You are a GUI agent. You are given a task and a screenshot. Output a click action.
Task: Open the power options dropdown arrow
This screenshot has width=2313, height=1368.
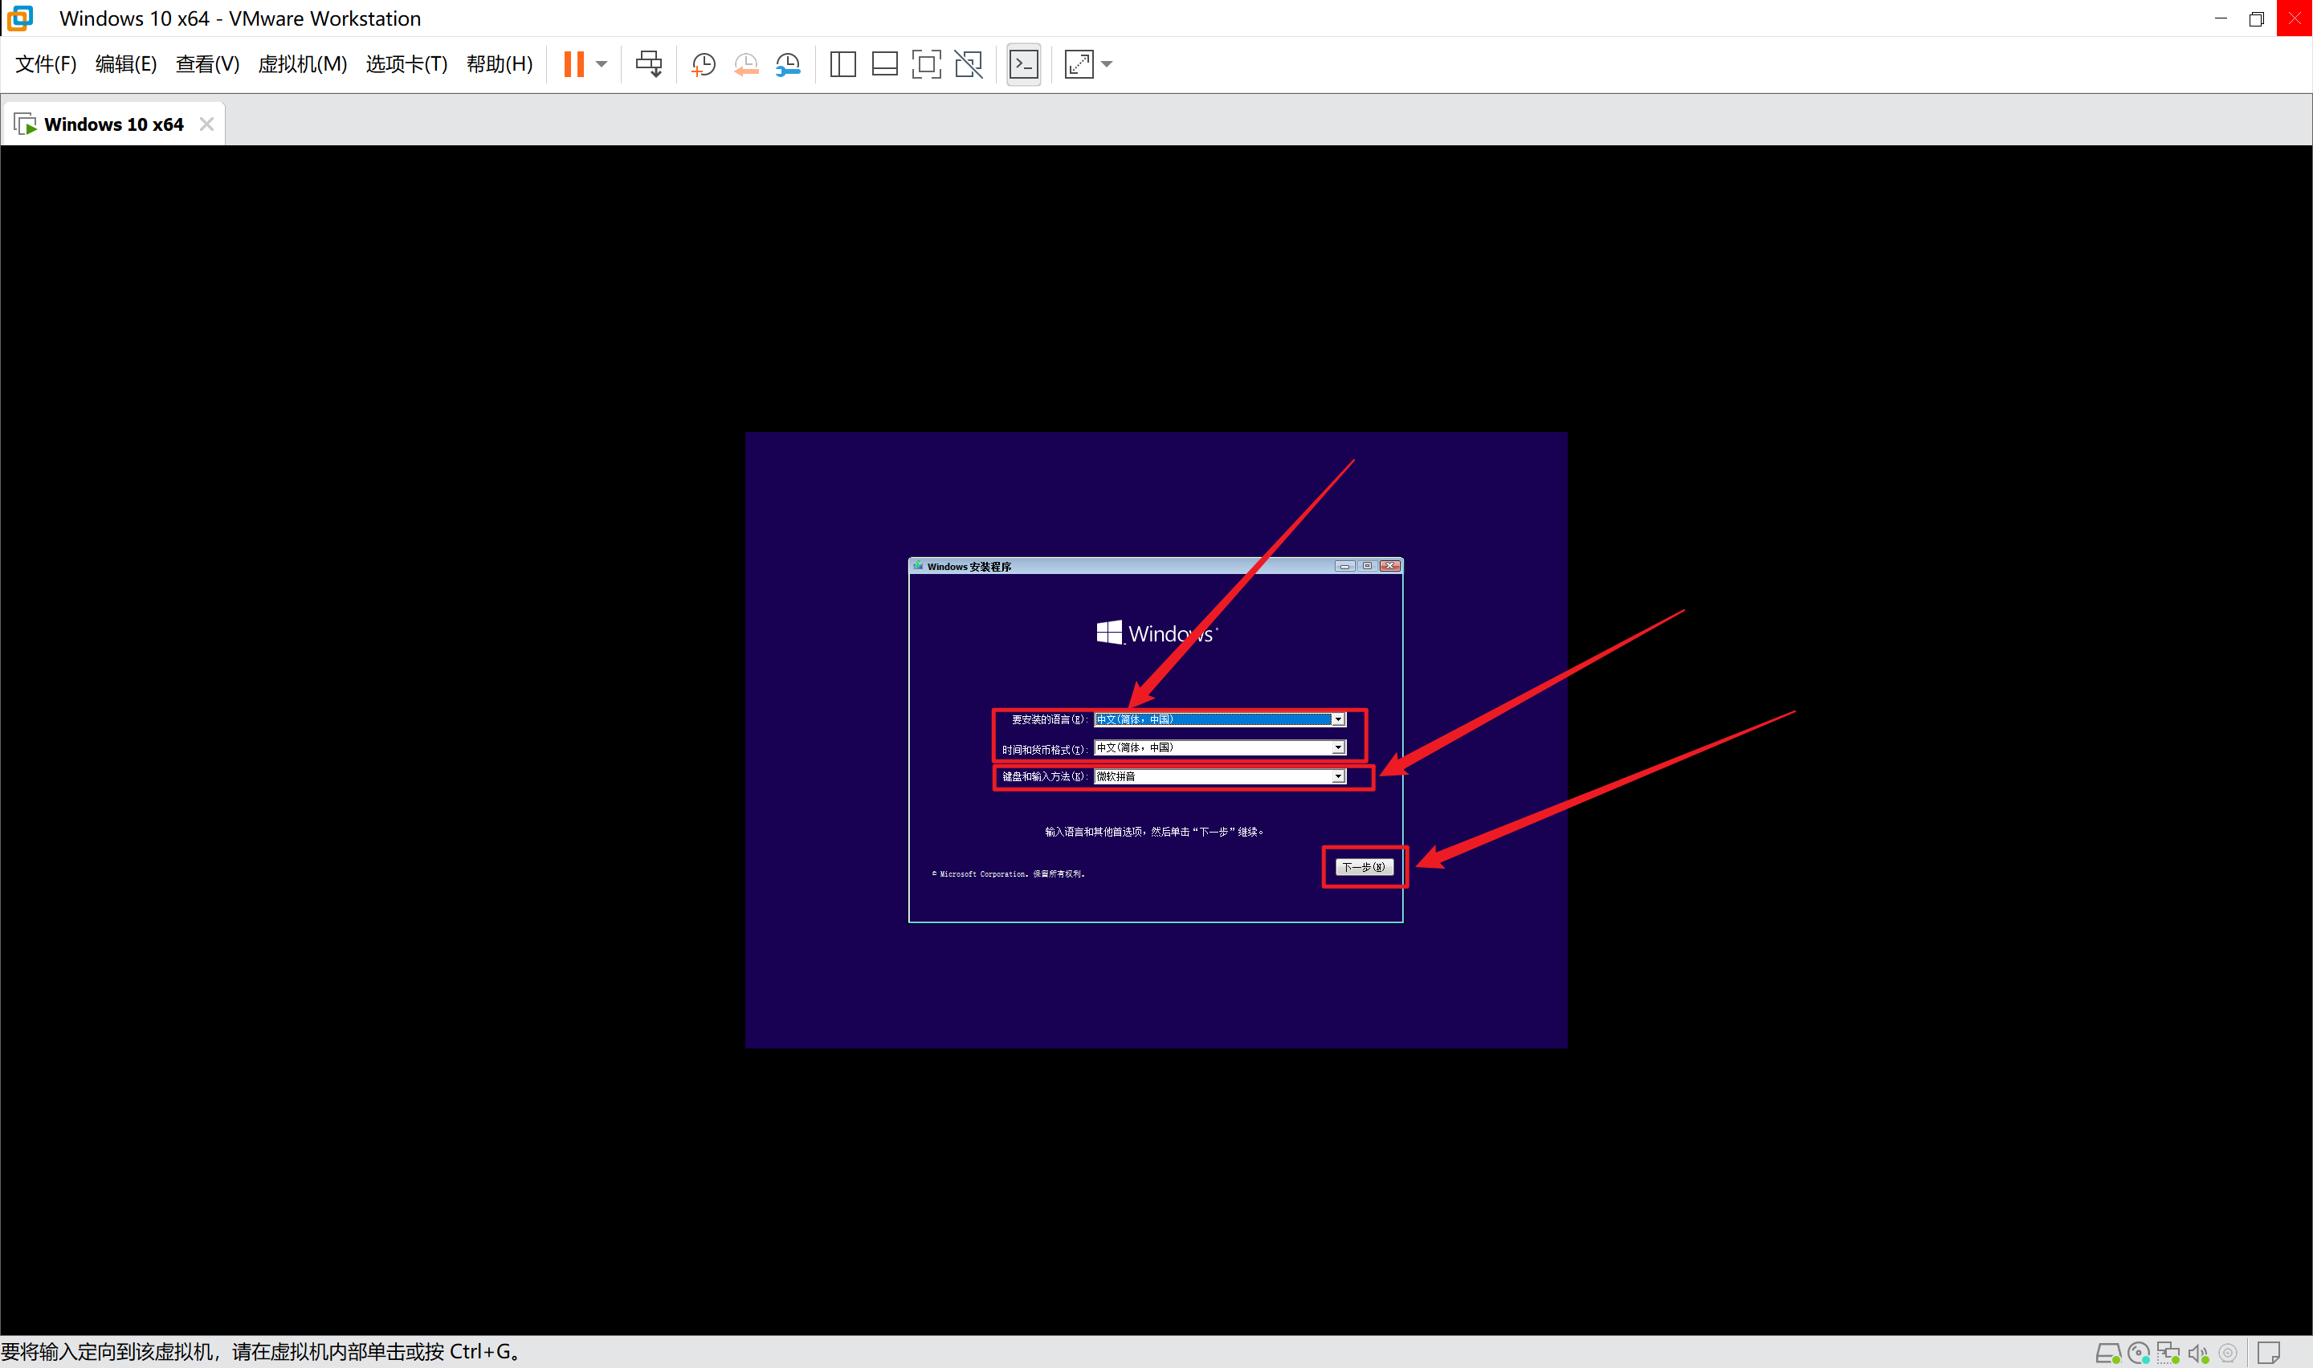point(602,63)
